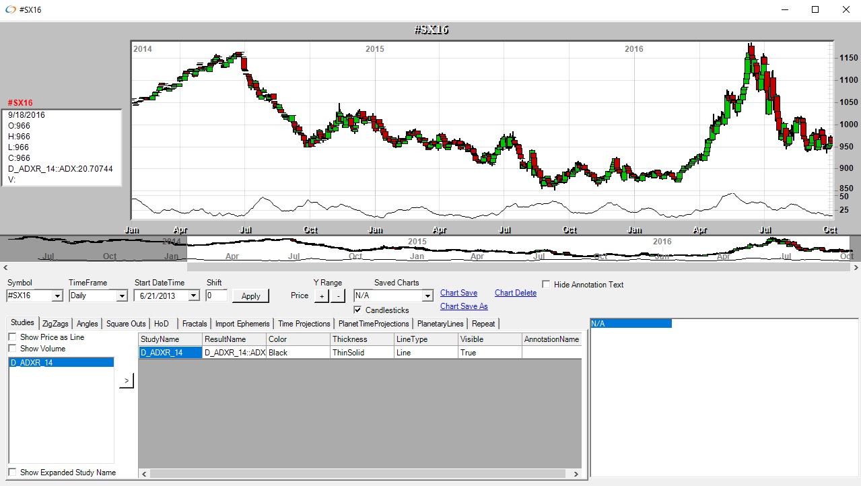Toggle Hide Annotation Text checkbox
The image size is (861, 486).
click(x=546, y=285)
